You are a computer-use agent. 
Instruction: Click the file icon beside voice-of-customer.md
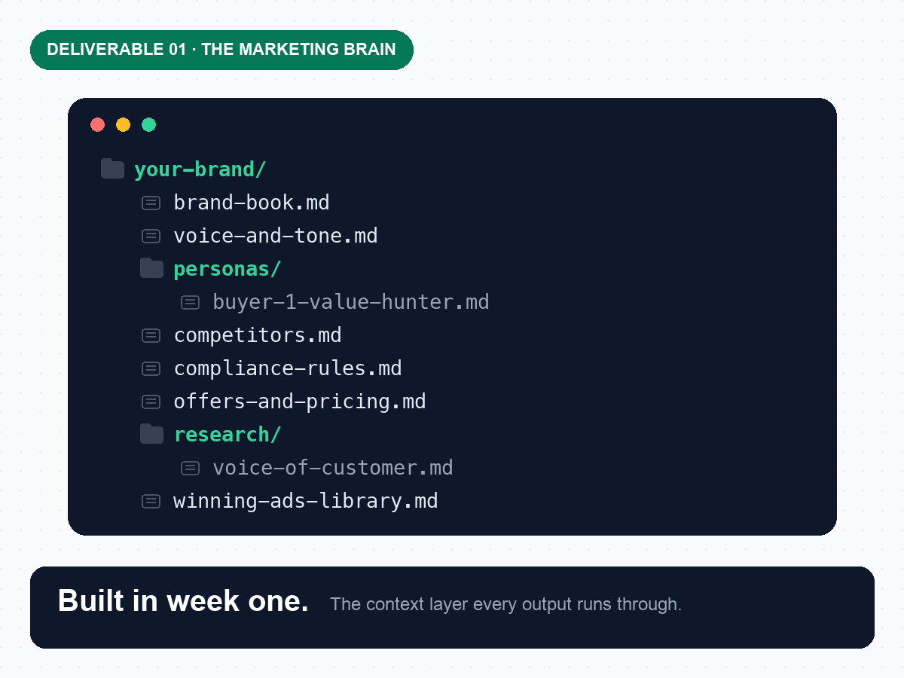click(x=191, y=468)
